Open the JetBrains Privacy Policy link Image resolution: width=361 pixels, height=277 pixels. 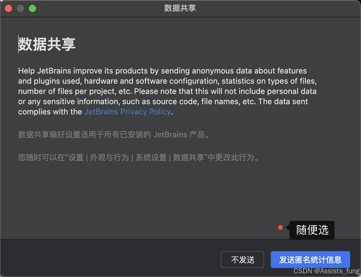point(128,112)
